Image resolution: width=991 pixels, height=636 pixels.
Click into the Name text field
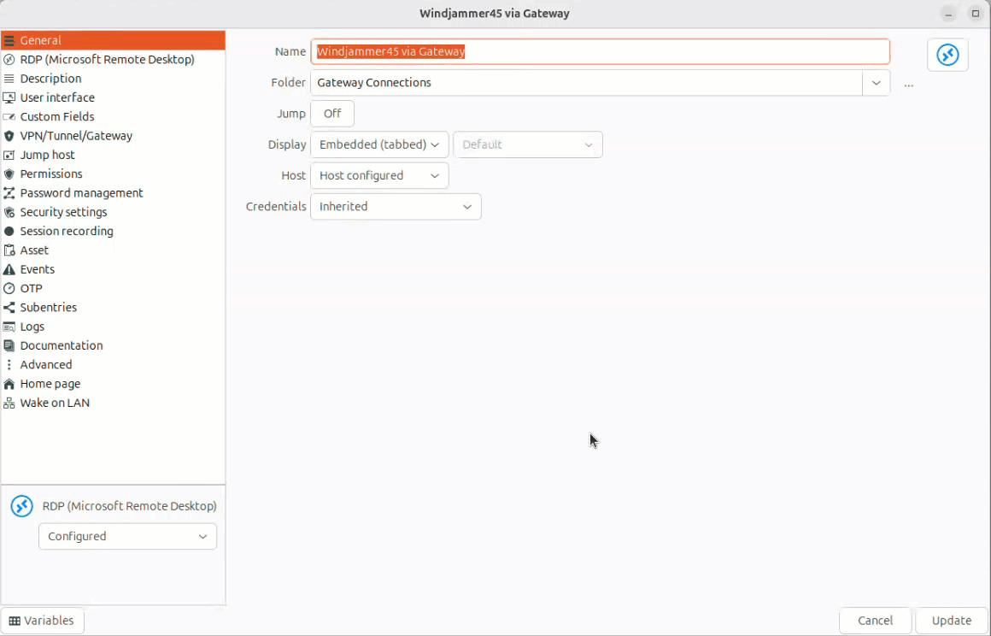coord(600,51)
